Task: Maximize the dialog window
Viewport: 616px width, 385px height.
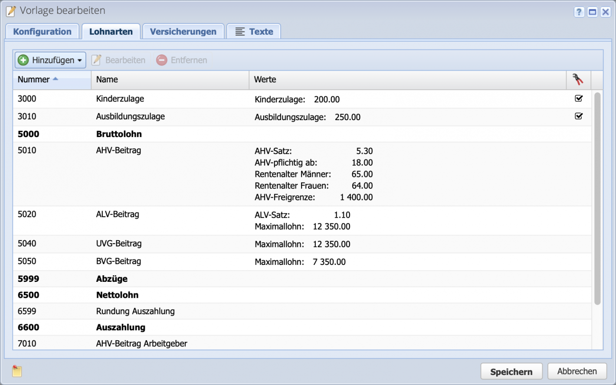Action: 592,12
